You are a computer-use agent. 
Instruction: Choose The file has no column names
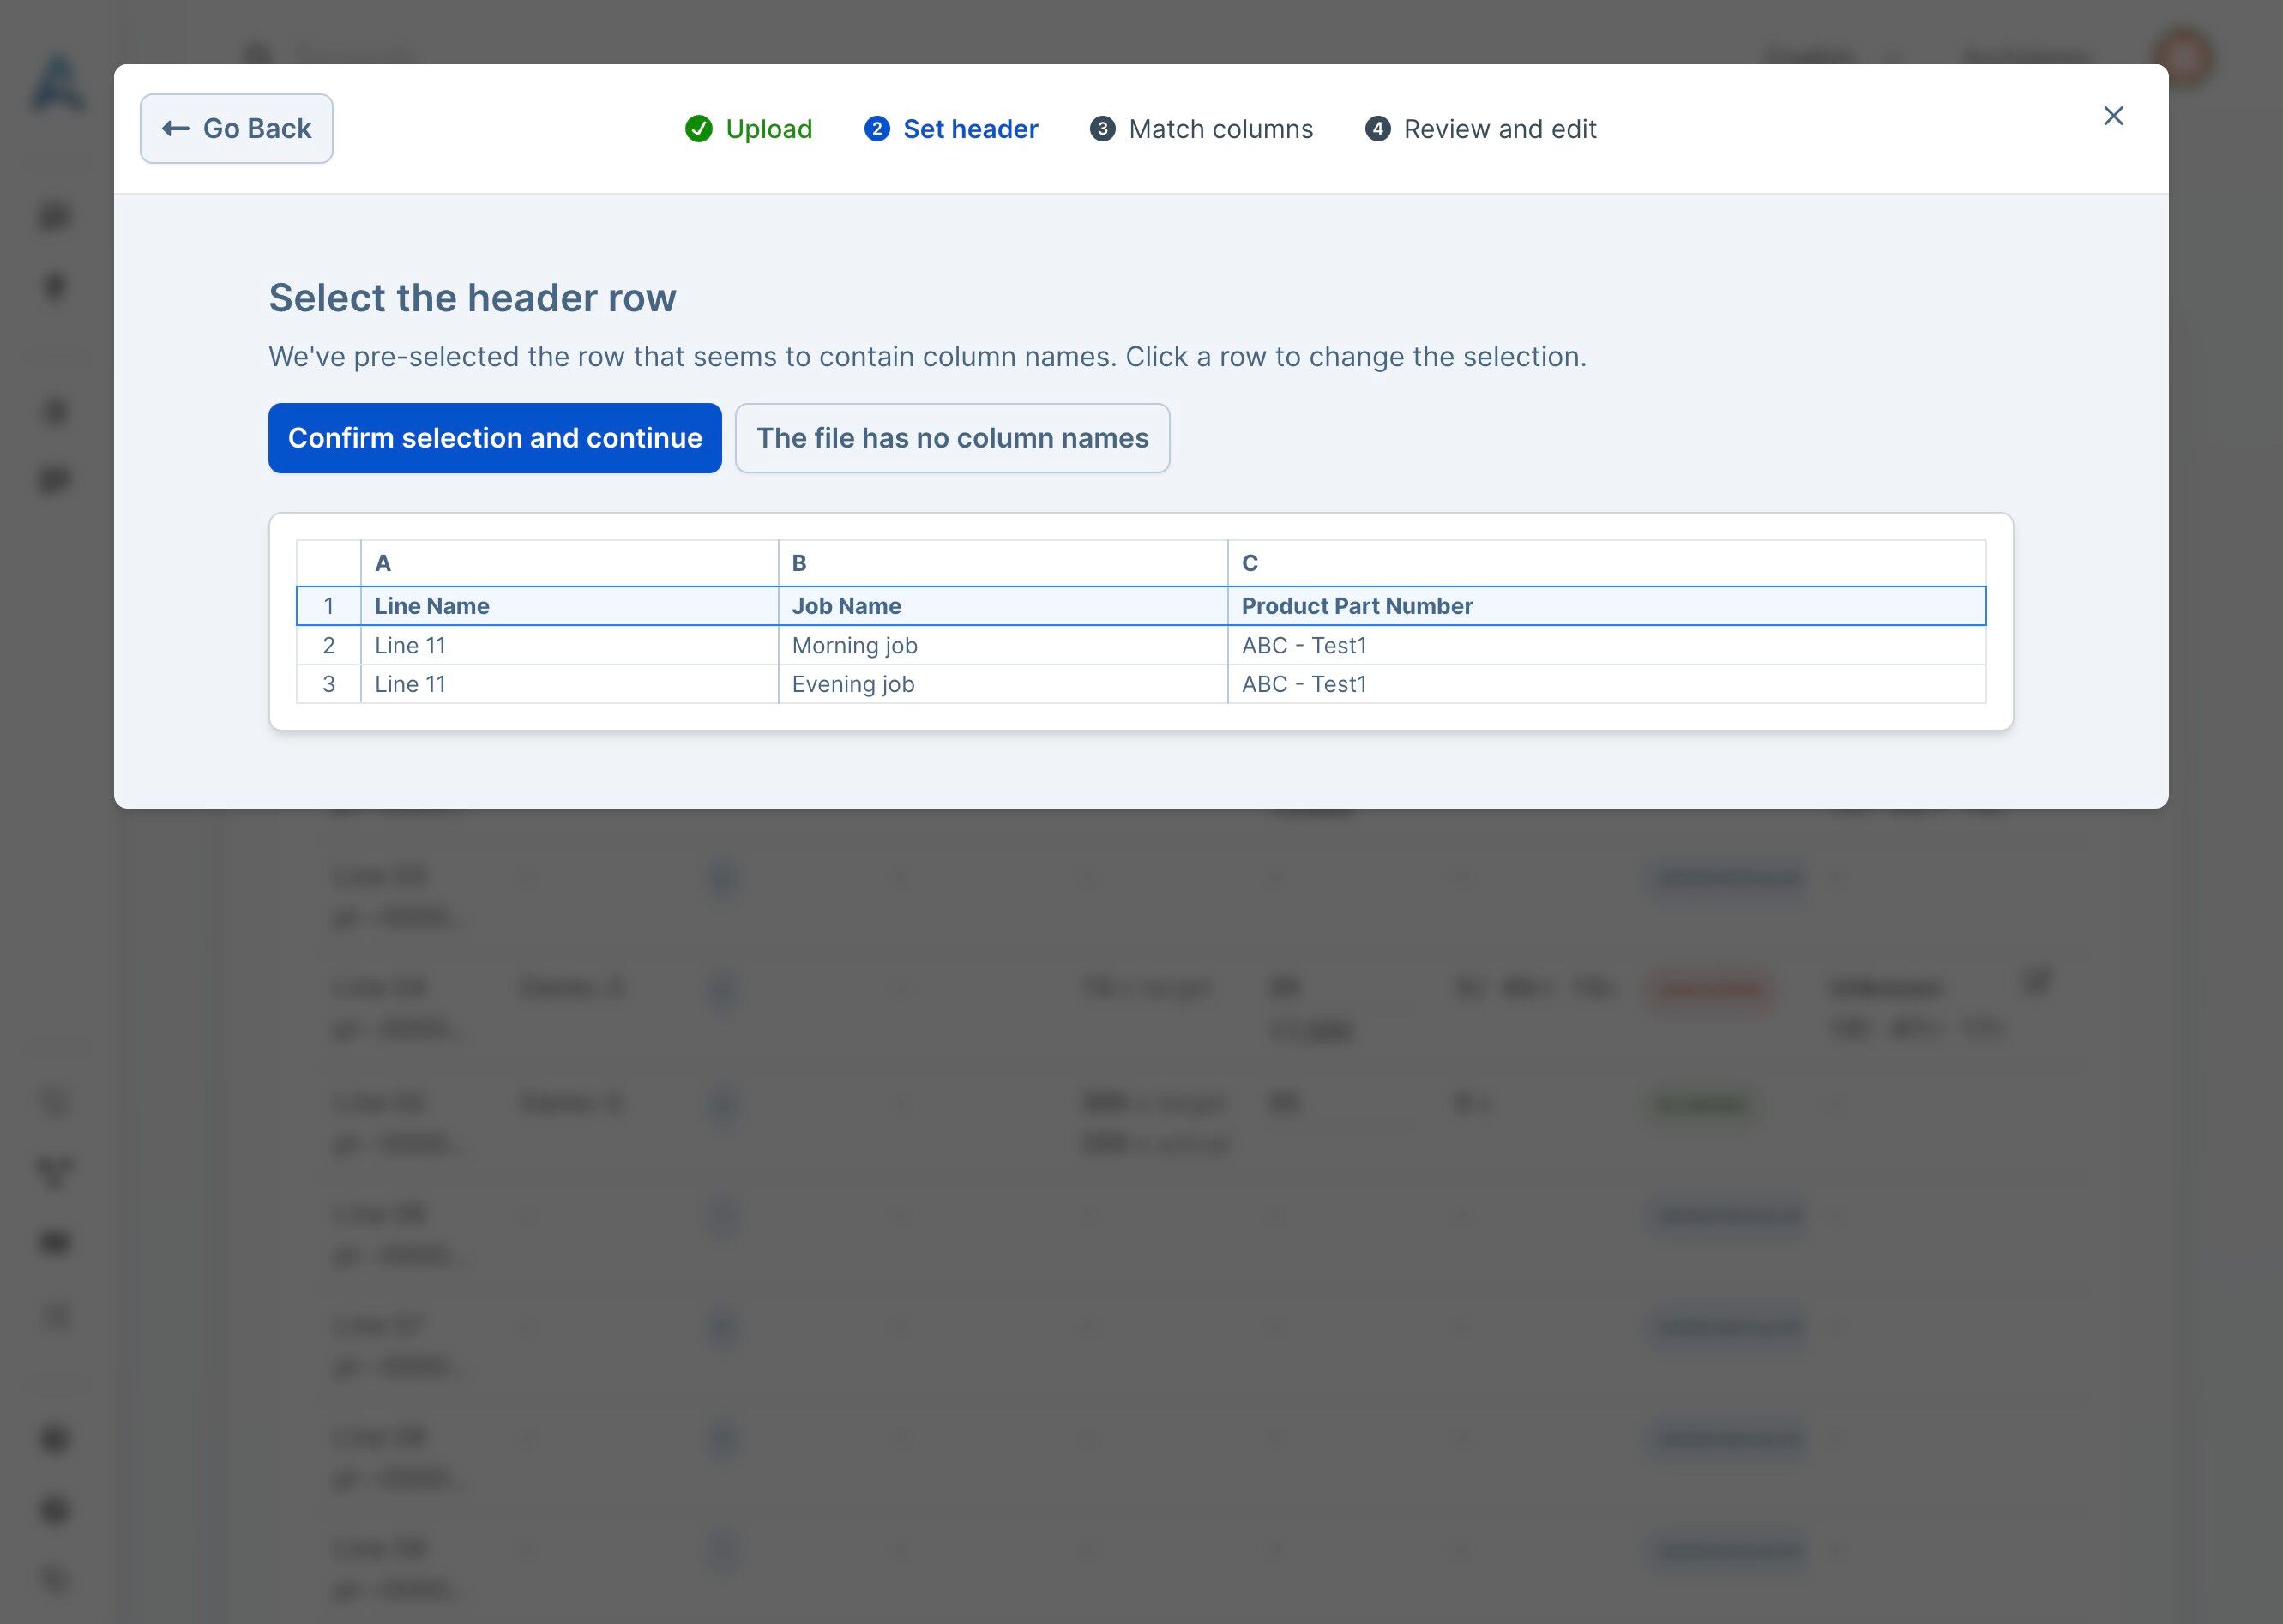[952, 438]
